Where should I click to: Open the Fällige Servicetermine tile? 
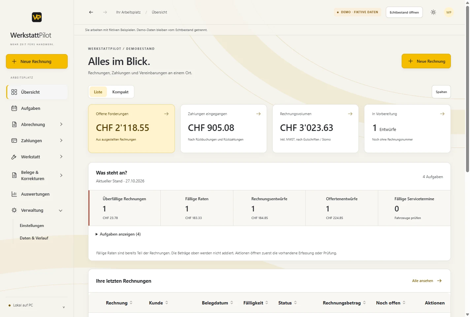coord(414,208)
